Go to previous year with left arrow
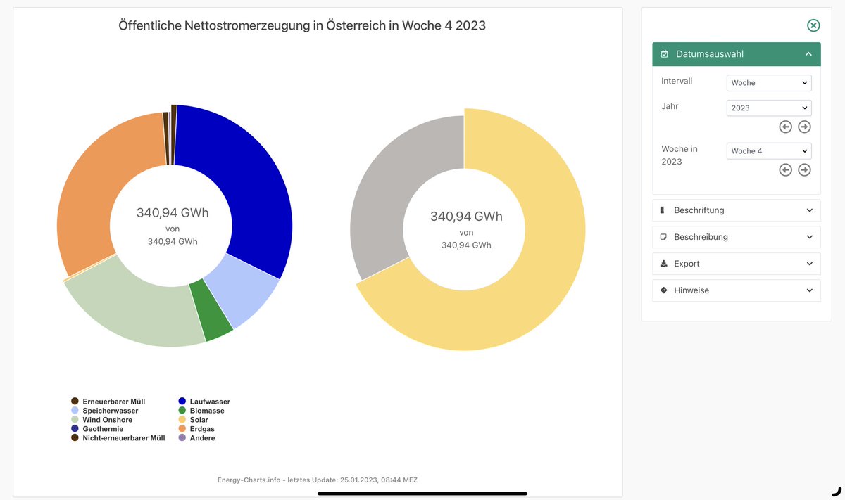The image size is (845, 500). (786, 127)
